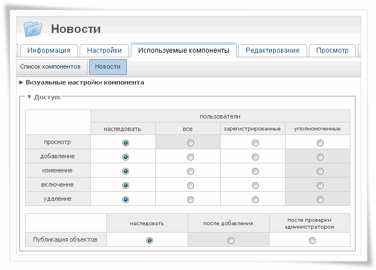Select все for включение
The height and width of the screenshot is (270, 376).
tap(191, 185)
